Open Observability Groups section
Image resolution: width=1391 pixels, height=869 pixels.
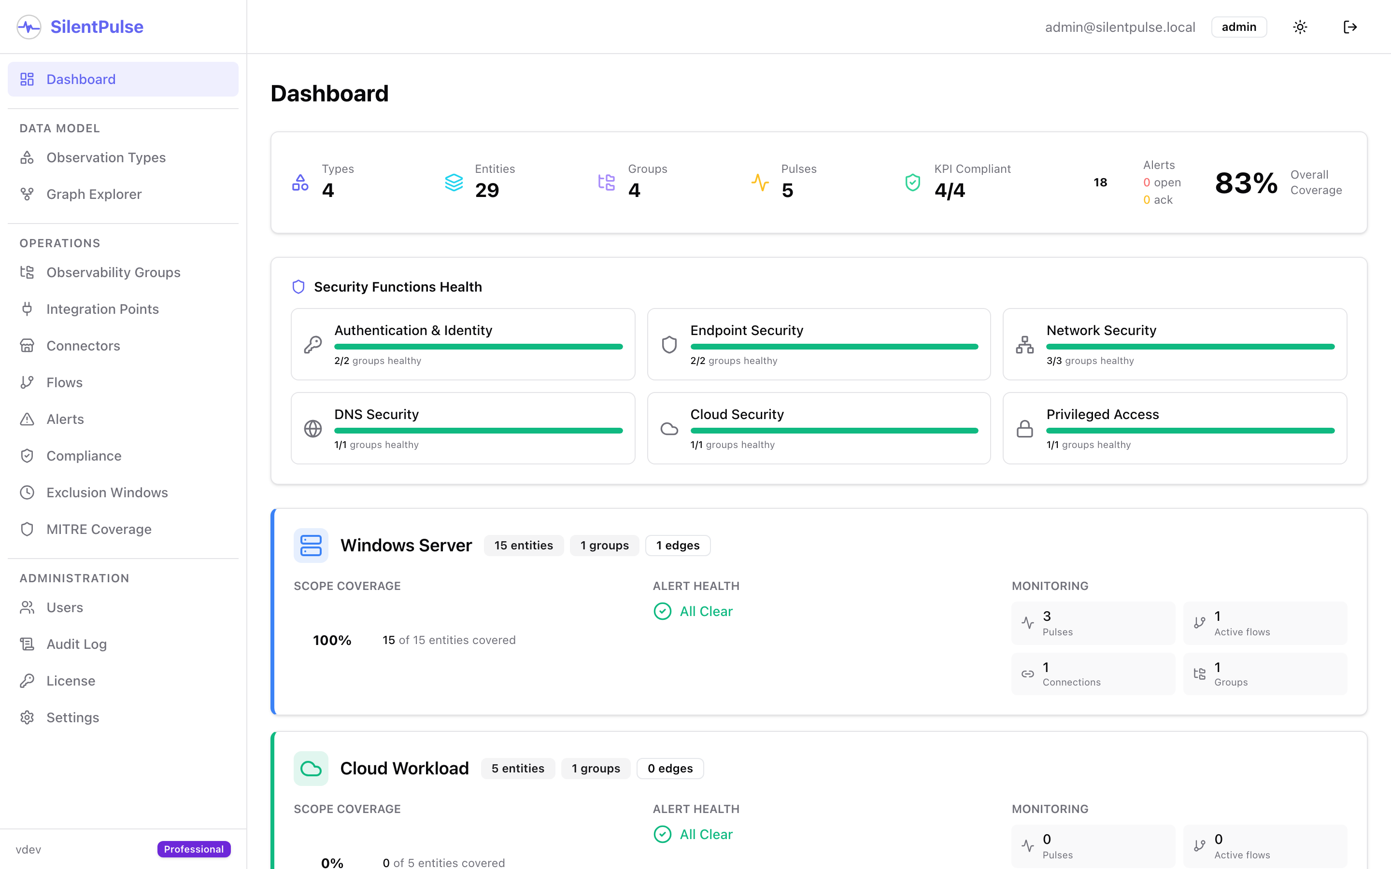[123, 272]
